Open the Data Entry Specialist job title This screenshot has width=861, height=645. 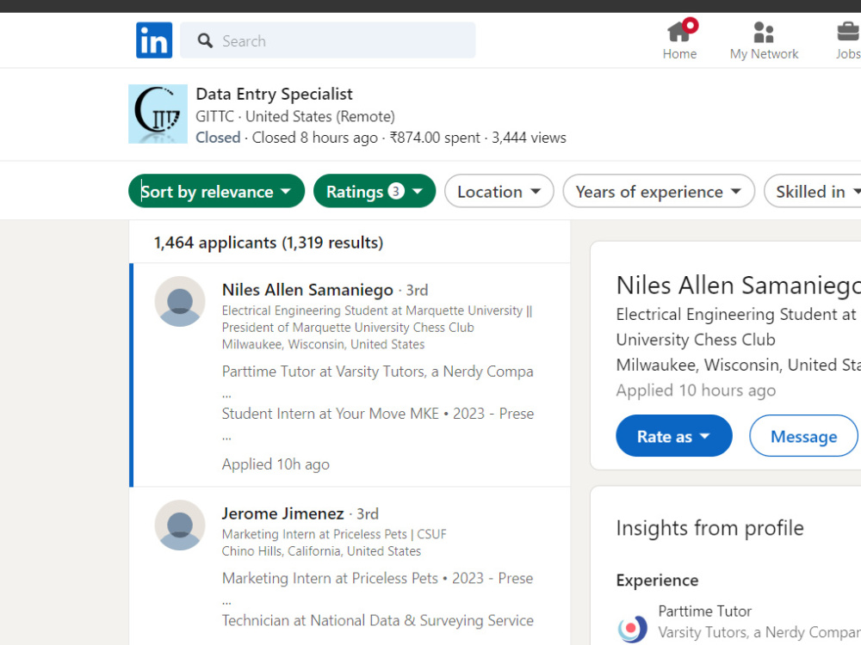click(274, 94)
